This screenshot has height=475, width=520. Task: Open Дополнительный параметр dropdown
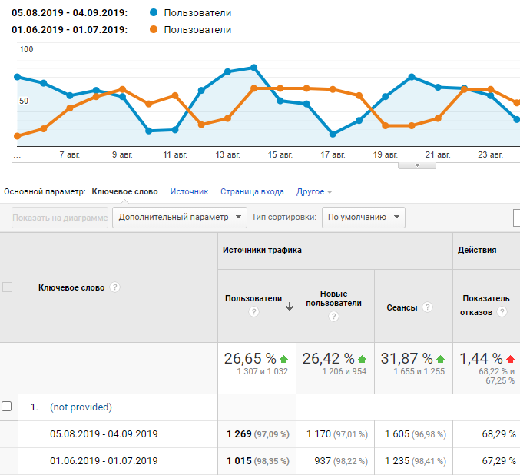point(180,218)
